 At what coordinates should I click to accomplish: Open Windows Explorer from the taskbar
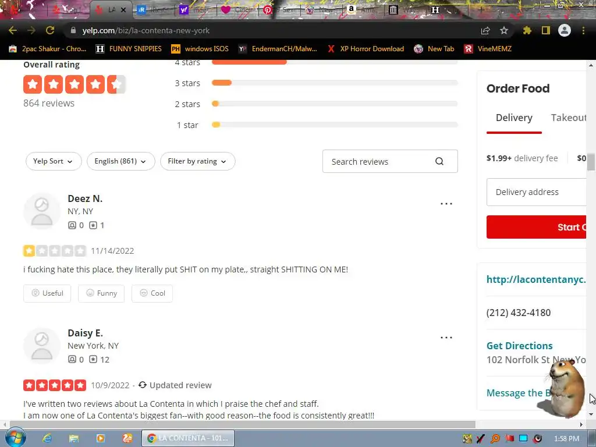point(74,438)
